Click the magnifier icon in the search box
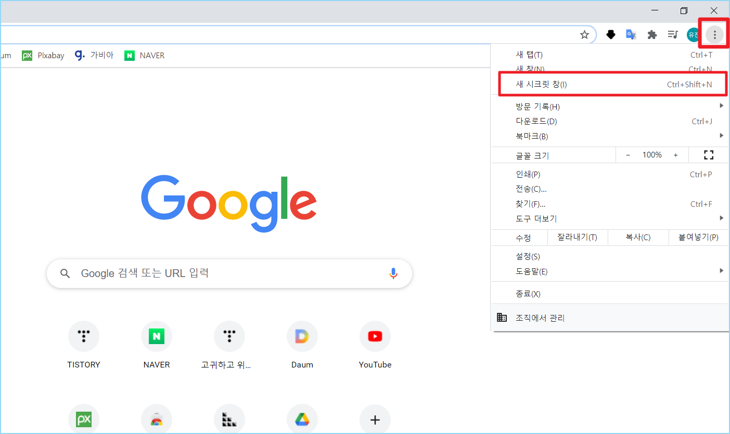Image resolution: width=730 pixels, height=434 pixels. [65, 273]
